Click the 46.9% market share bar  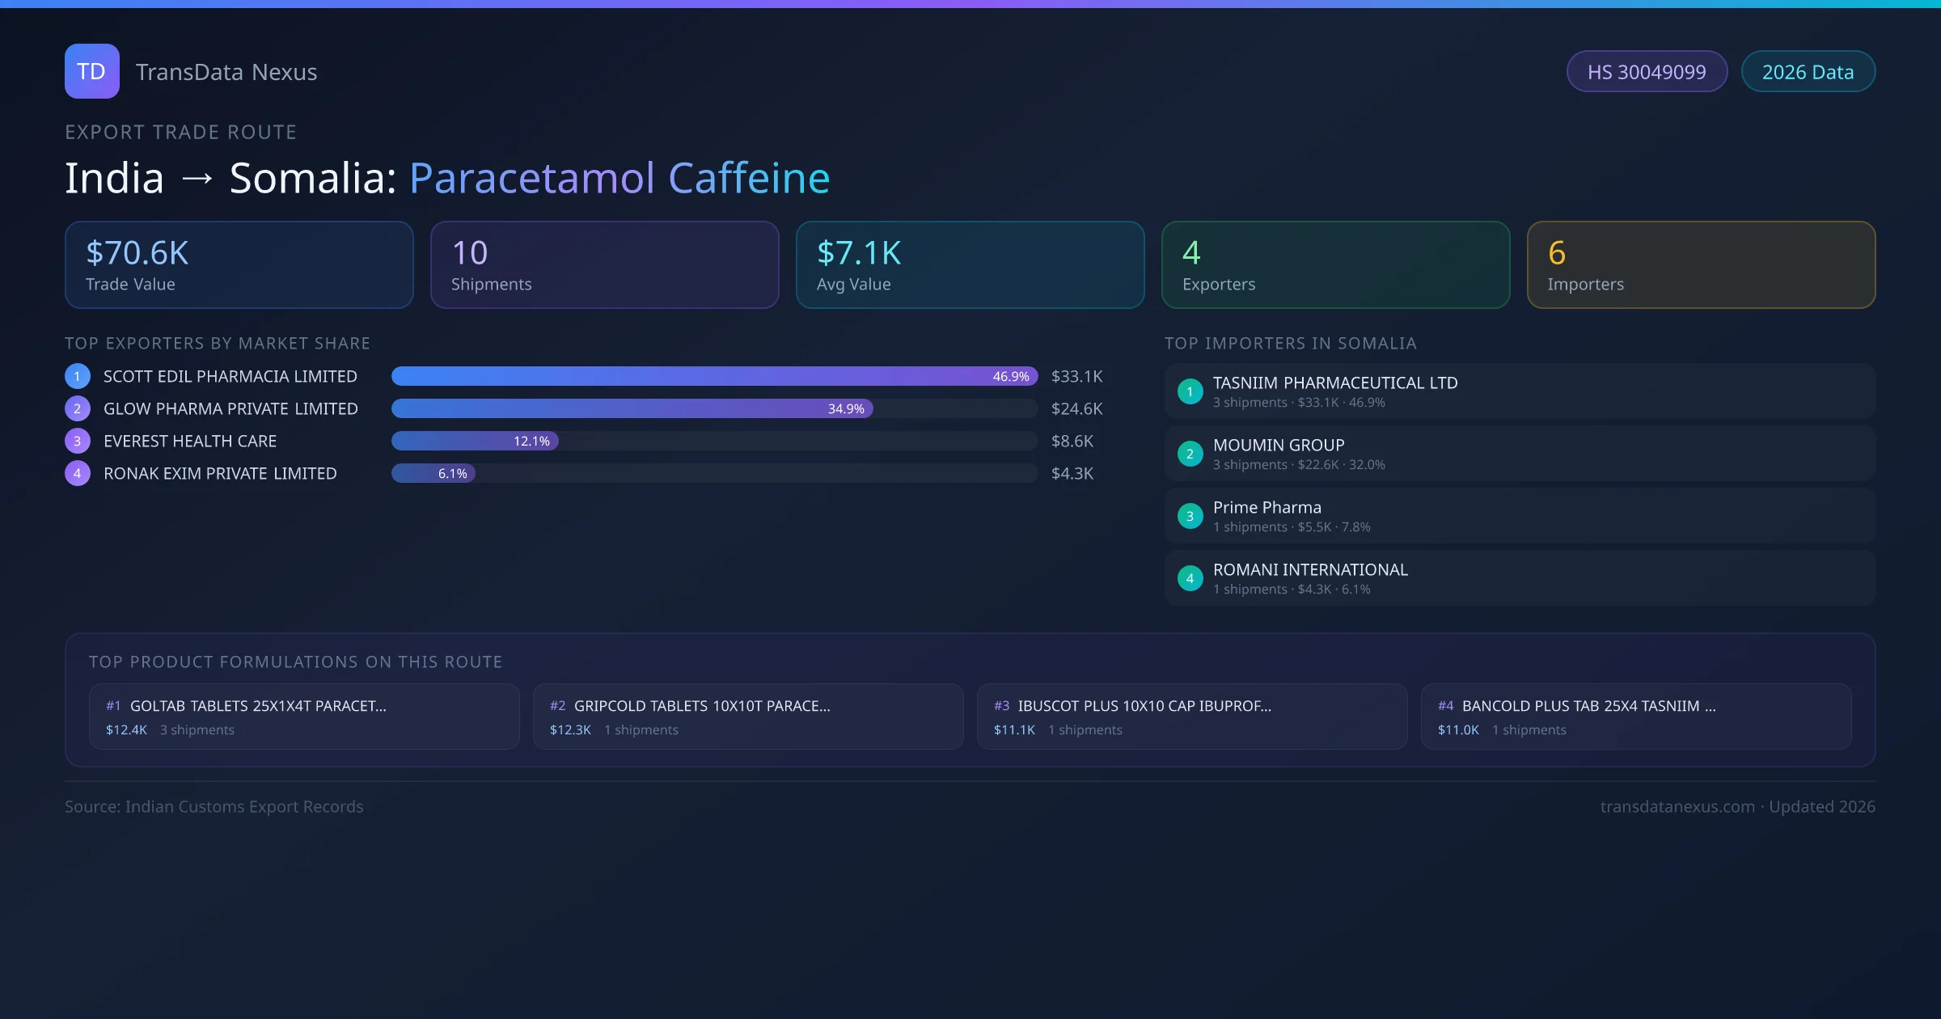(x=713, y=376)
